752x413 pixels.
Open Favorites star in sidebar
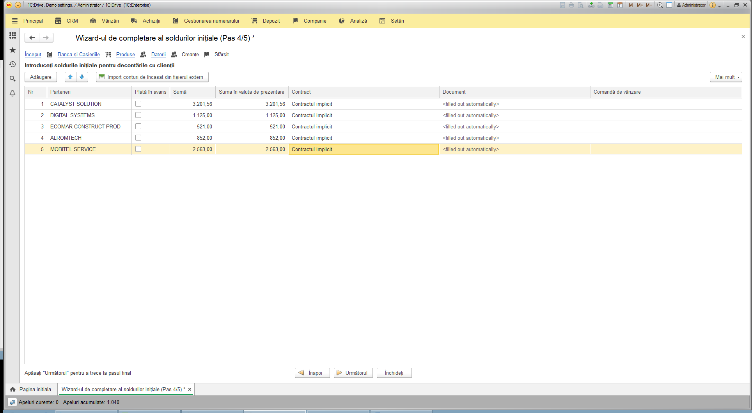[x=12, y=50]
